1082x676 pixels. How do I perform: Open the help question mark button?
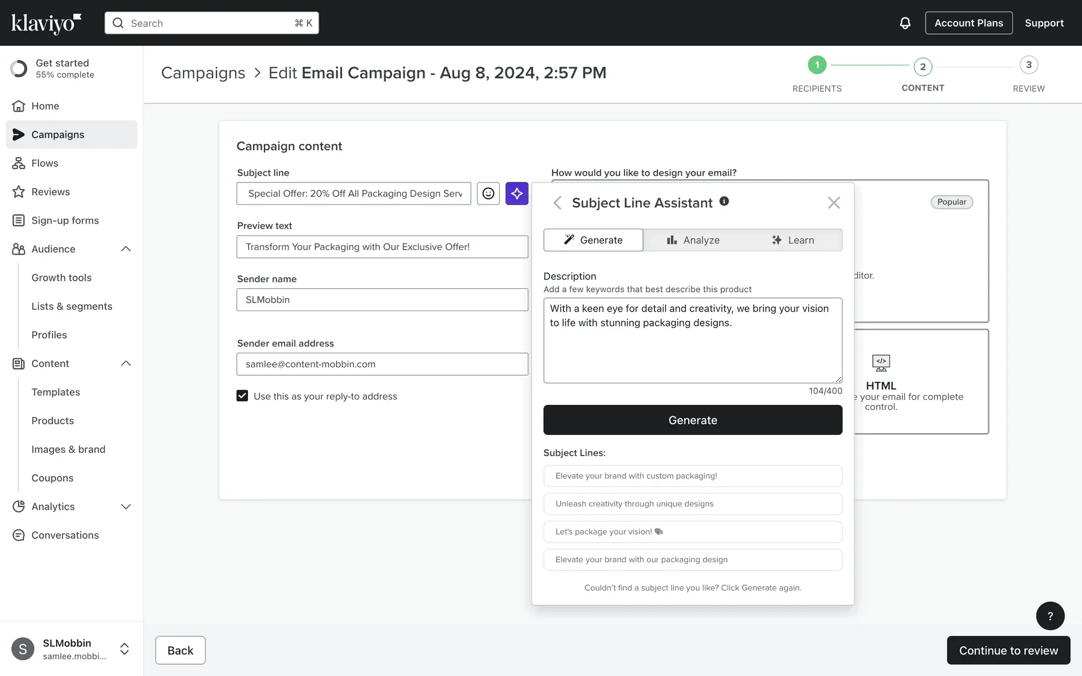coord(1050,616)
